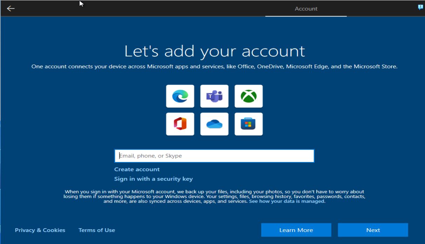
Task: Click the Xbox icon tile
Action: (x=248, y=96)
